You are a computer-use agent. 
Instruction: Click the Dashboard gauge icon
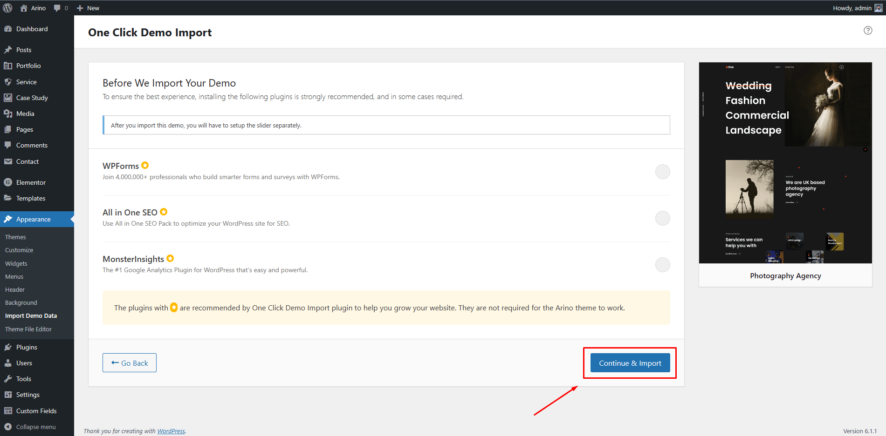click(x=8, y=29)
